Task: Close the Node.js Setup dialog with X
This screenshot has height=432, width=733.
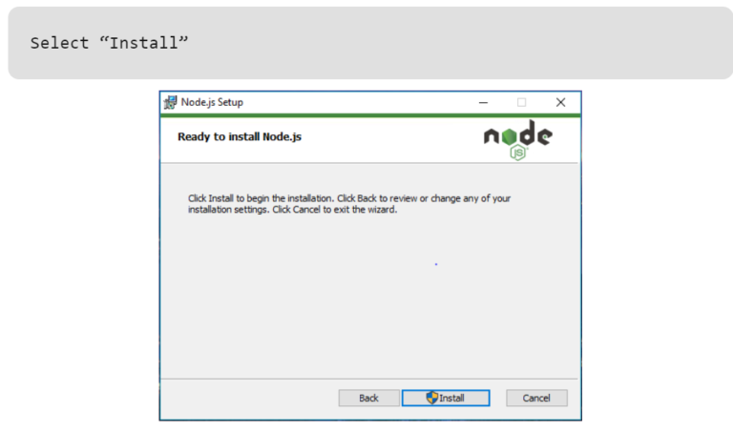Action: click(x=560, y=102)
